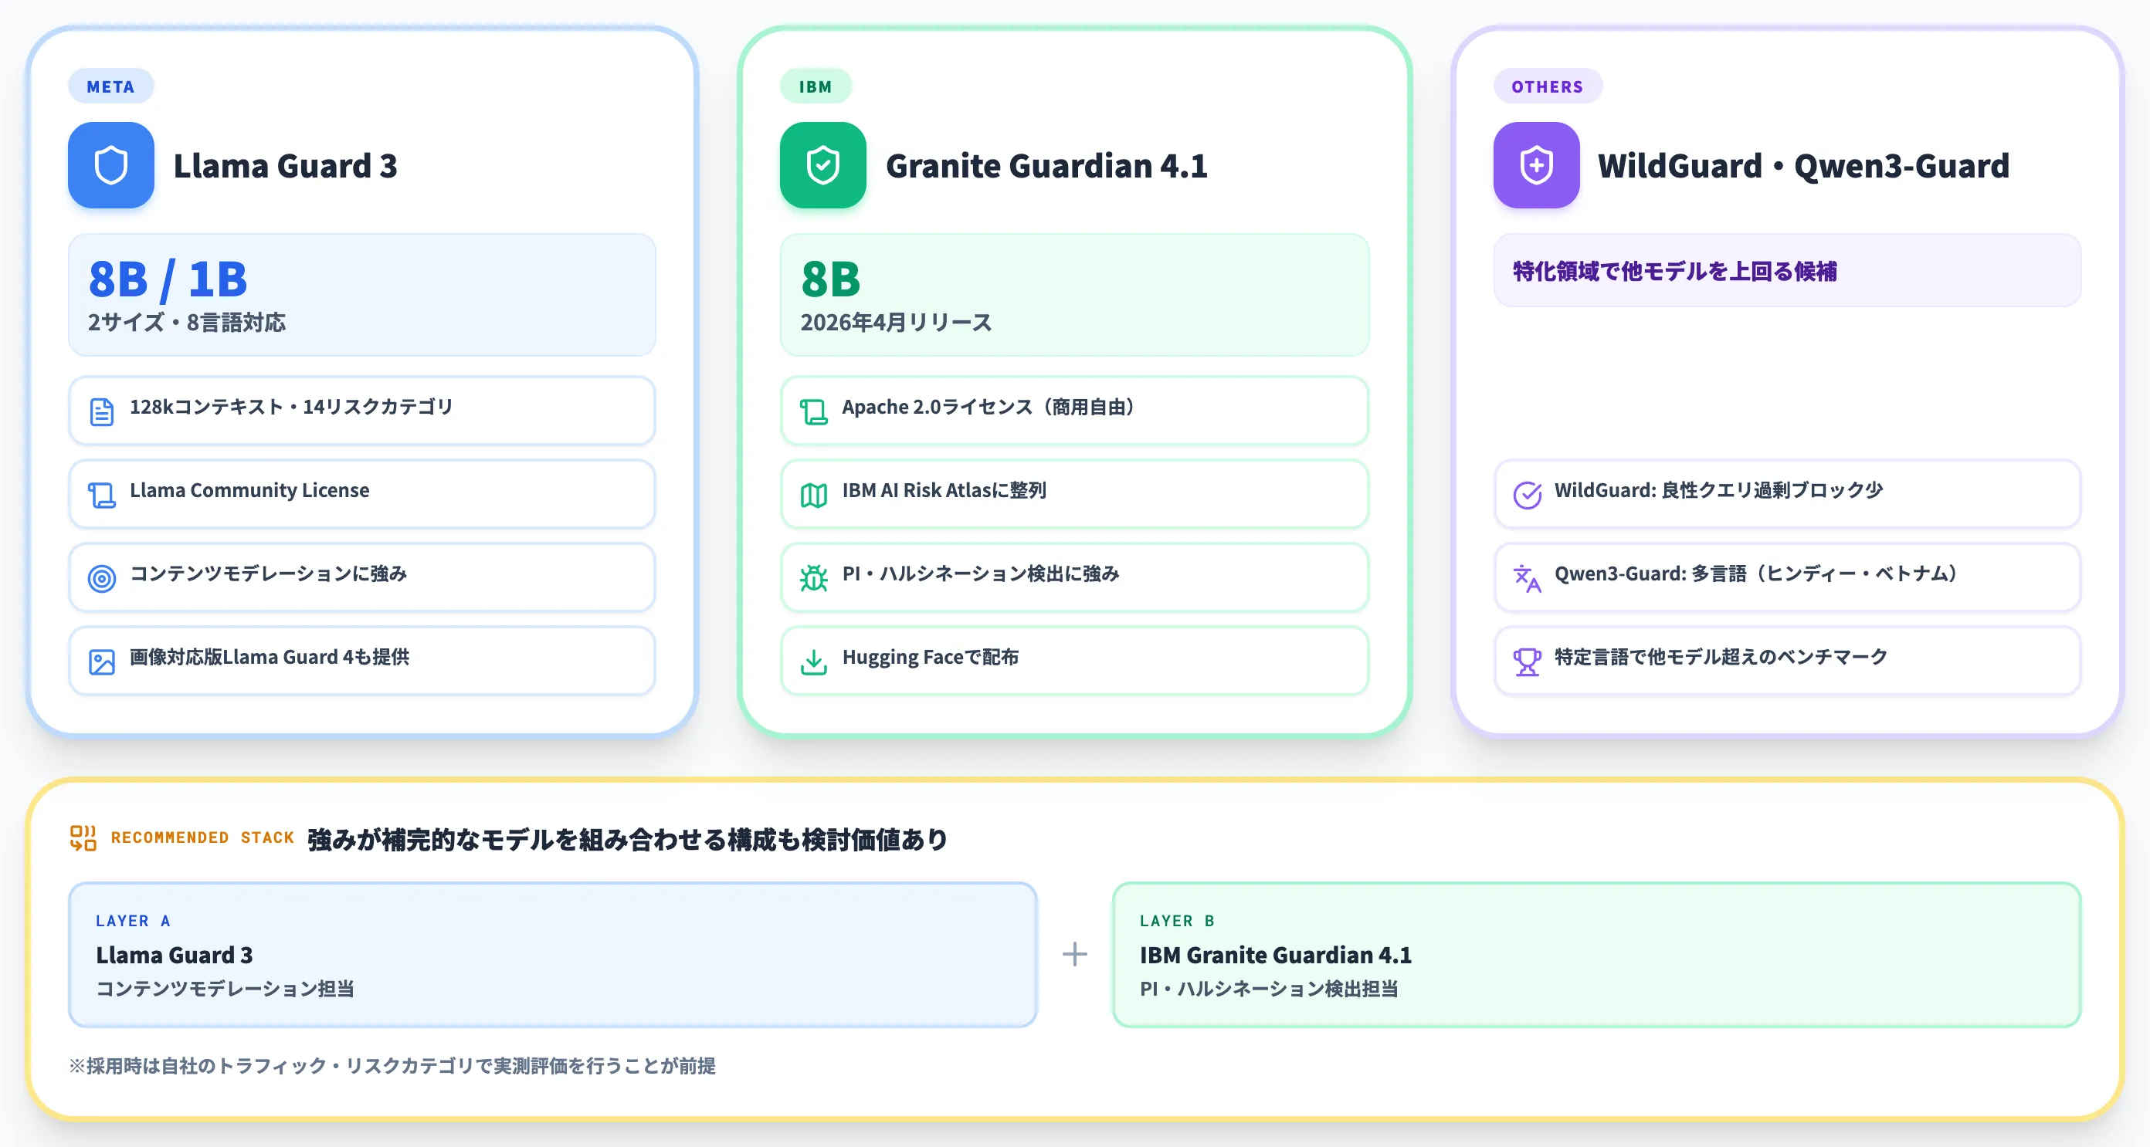This screenshot has height=1147, width=2150.
Task: Click the purple shield-plus icon beside WildGuard
Action: (1537, 165)
